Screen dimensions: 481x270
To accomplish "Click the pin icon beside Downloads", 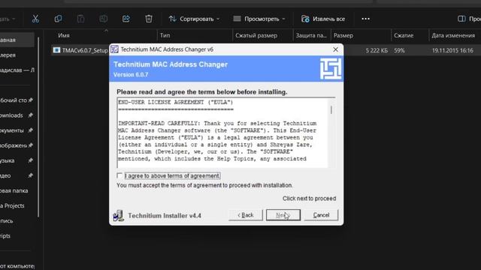I will tap(30, 115).
